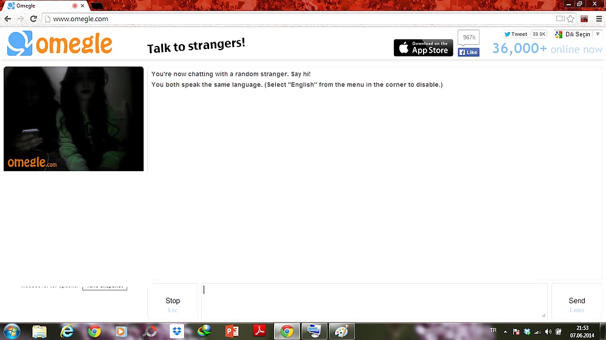The width and height of the screenshot is (606, 340).
Task: Open the Windows Start menu
Action: (12, 331)
